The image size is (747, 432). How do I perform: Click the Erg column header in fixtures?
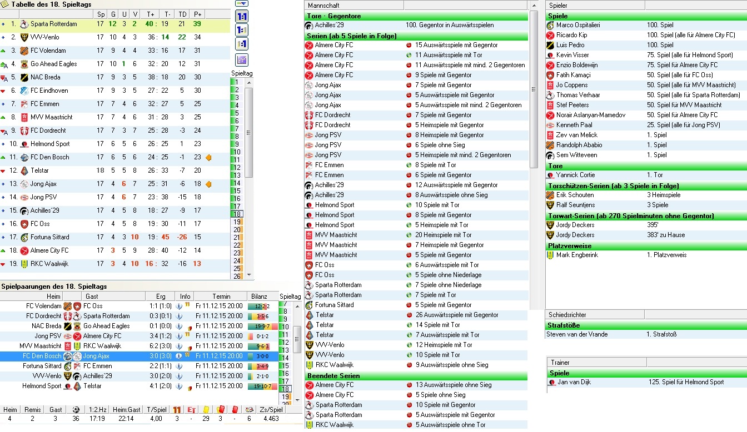161,297
